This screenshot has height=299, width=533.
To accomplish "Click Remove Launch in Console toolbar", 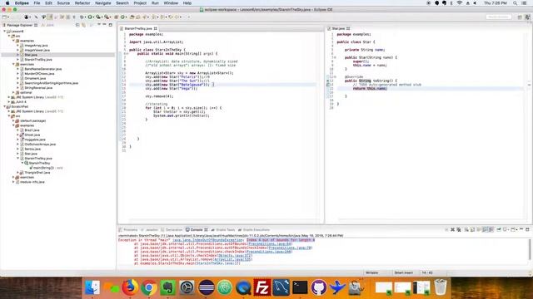I will [452, 230].
